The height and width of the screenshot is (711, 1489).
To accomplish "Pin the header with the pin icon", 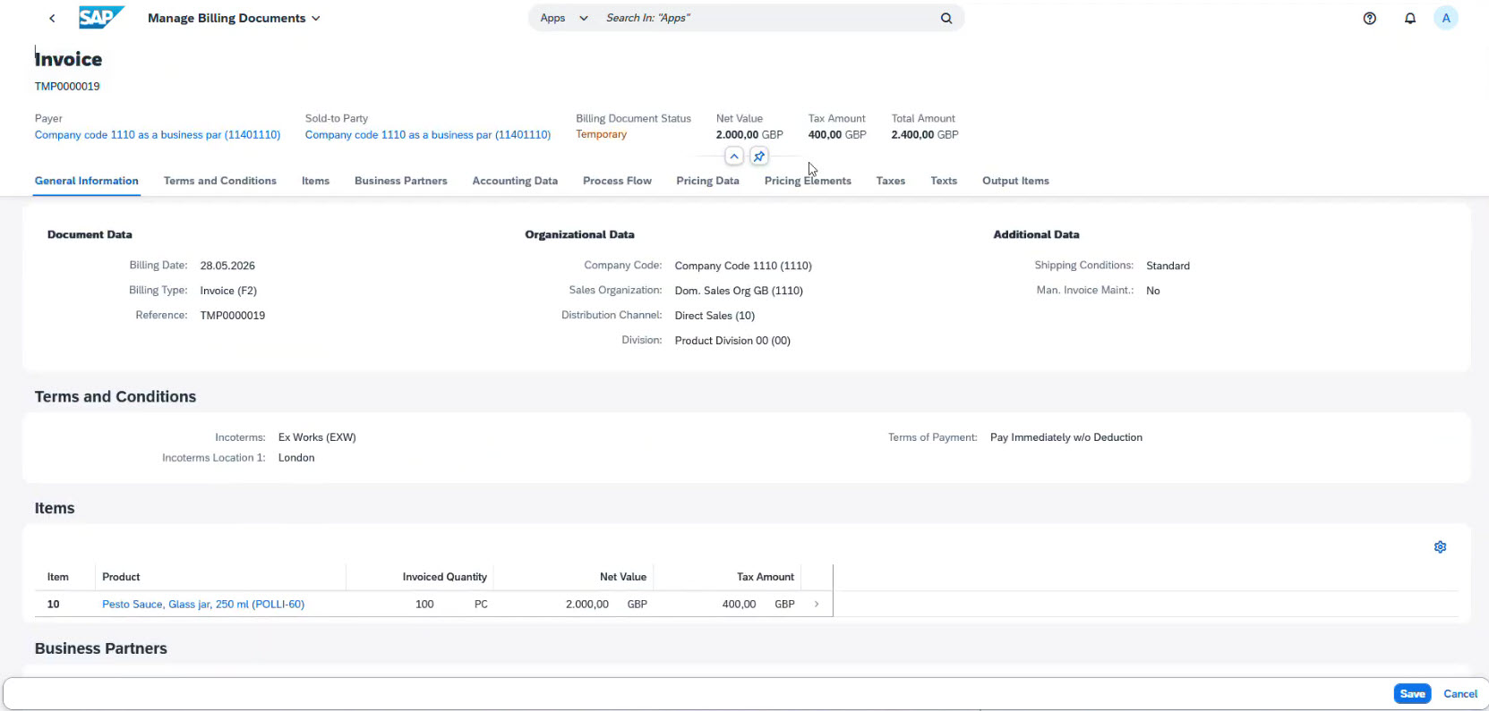I will [x=759, y=157].
